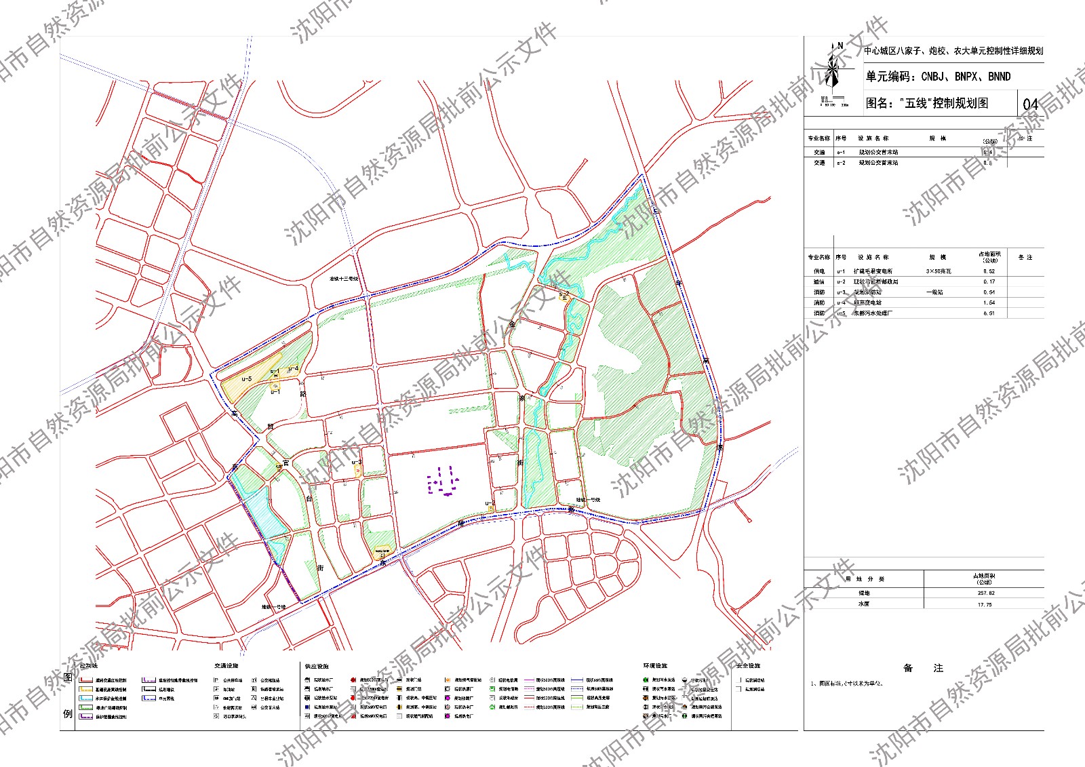Click the cyan water protection line legend symbol
The image size is (1085, 767).
86,699
